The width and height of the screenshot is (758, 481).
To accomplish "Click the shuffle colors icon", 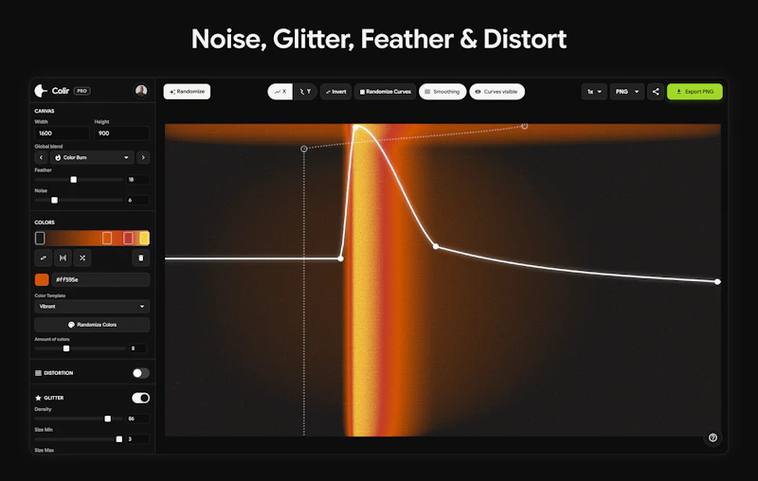I will pos(82,258).
